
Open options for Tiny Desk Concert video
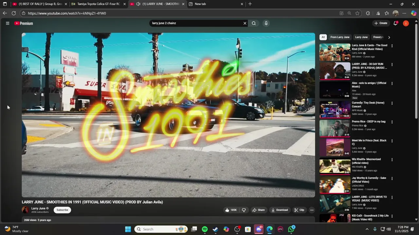392,103
